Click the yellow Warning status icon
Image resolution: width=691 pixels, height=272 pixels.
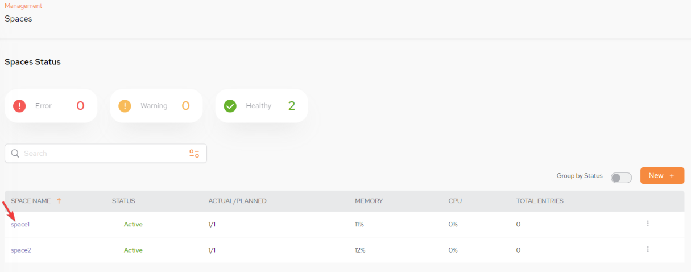125,106
